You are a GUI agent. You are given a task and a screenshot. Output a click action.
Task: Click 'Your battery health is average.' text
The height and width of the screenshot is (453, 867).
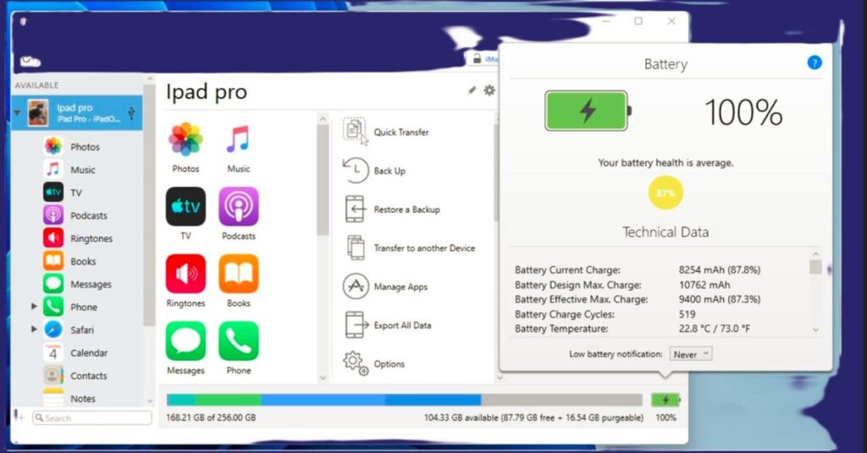coord(665,163)
